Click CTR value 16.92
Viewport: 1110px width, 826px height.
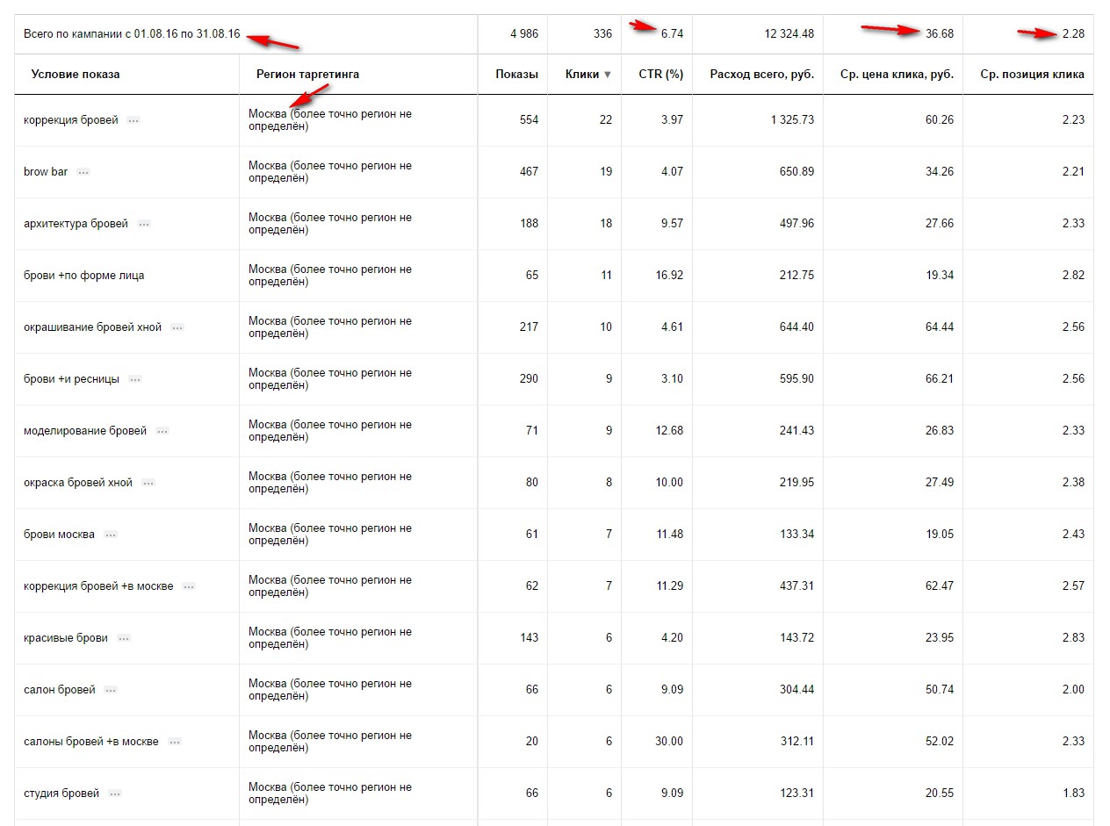pos(669,276)
